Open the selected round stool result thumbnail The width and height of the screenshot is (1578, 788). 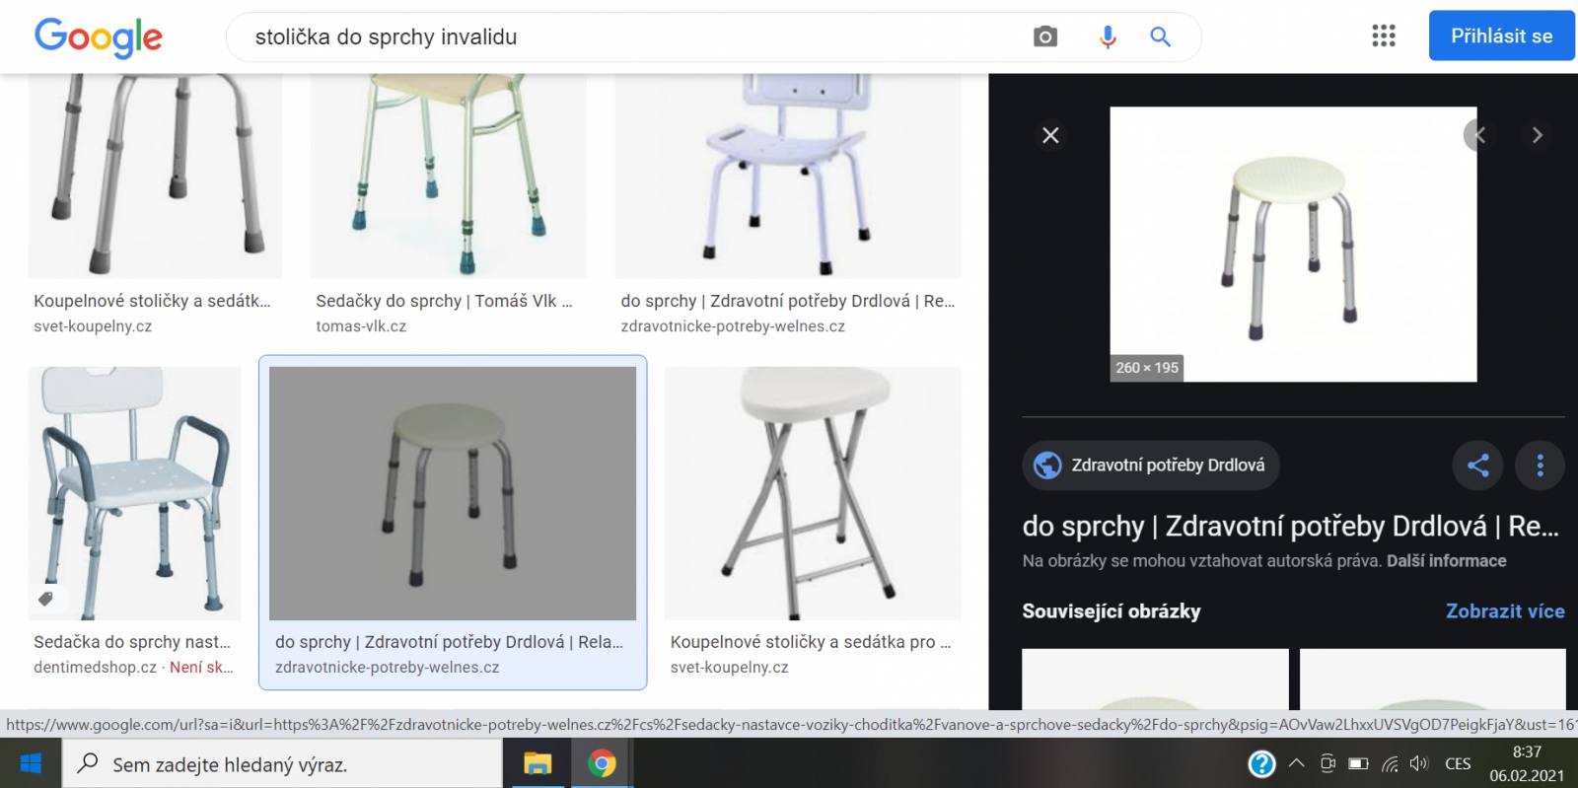point(453,493)
